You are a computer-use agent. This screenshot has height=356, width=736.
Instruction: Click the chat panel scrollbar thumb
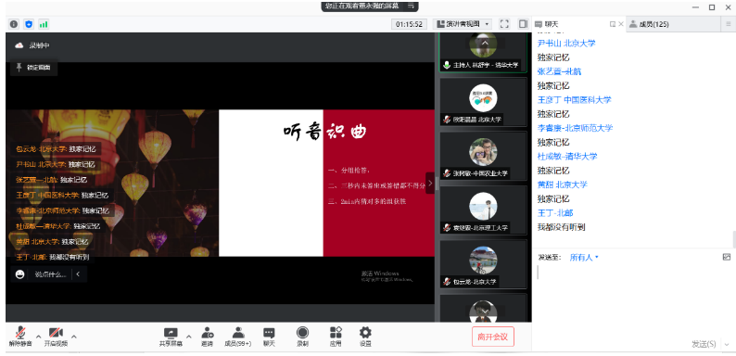coord(733,239)
